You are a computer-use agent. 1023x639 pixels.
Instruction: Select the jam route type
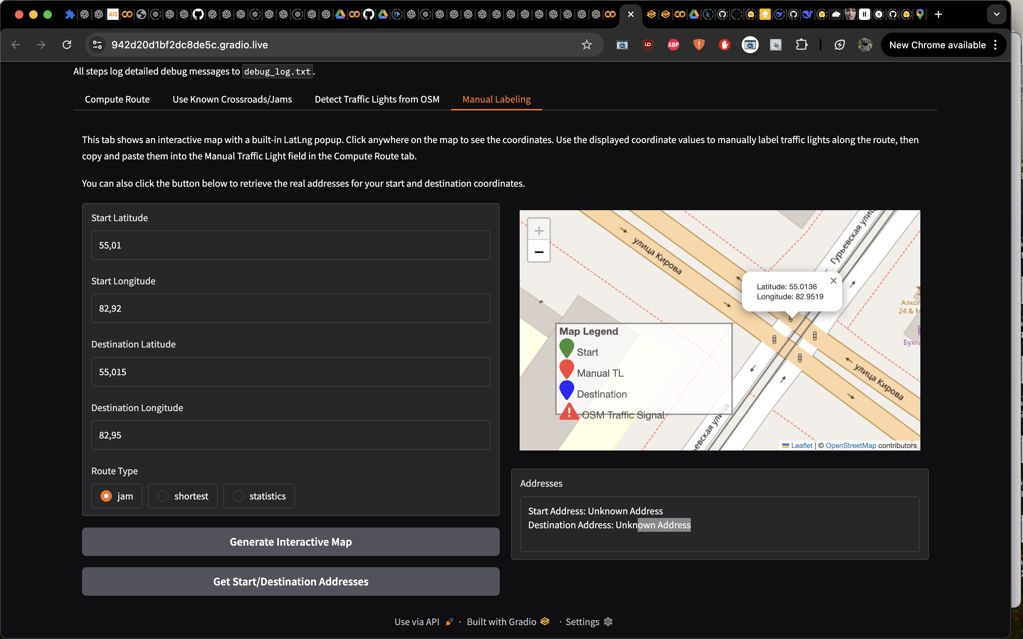click(117, 496)
